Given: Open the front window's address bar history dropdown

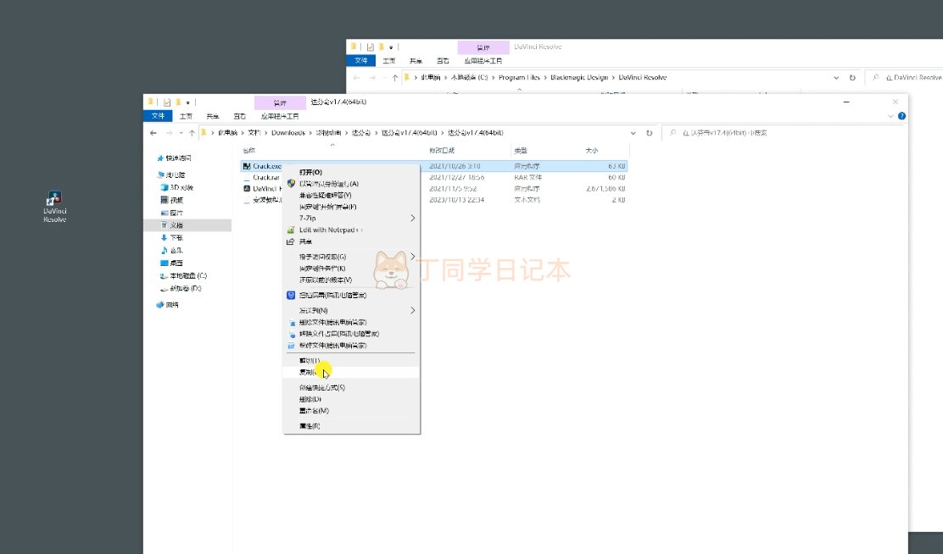Looking at the screenshot, I should pyautogui.click(x=633, y=133).
